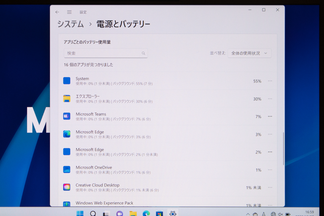This screenshot has width=324, height=216.
Task: Open more options for Edge 3% row
Action: click(x=270, y=134)
